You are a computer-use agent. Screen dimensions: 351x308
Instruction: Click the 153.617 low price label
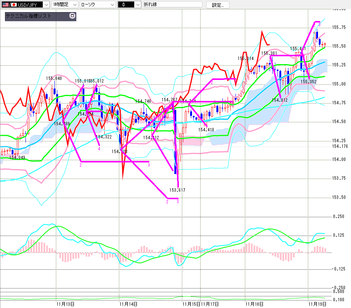[178, 190]
